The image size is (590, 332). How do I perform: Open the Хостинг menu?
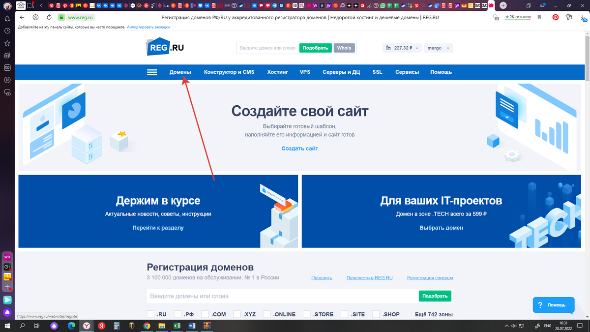point(277,72)
